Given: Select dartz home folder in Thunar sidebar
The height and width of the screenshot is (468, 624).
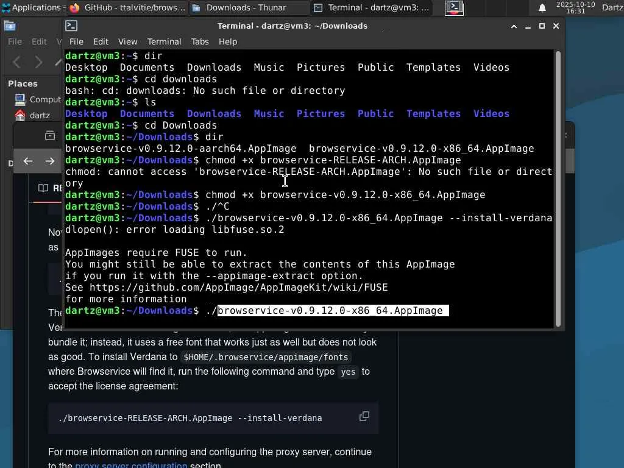Looking at the screenshot, I should click(33, 115).
